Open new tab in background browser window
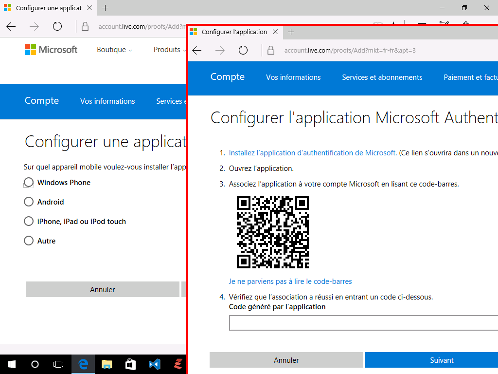Viewport: 498px width, 374px height. [105, 8]
